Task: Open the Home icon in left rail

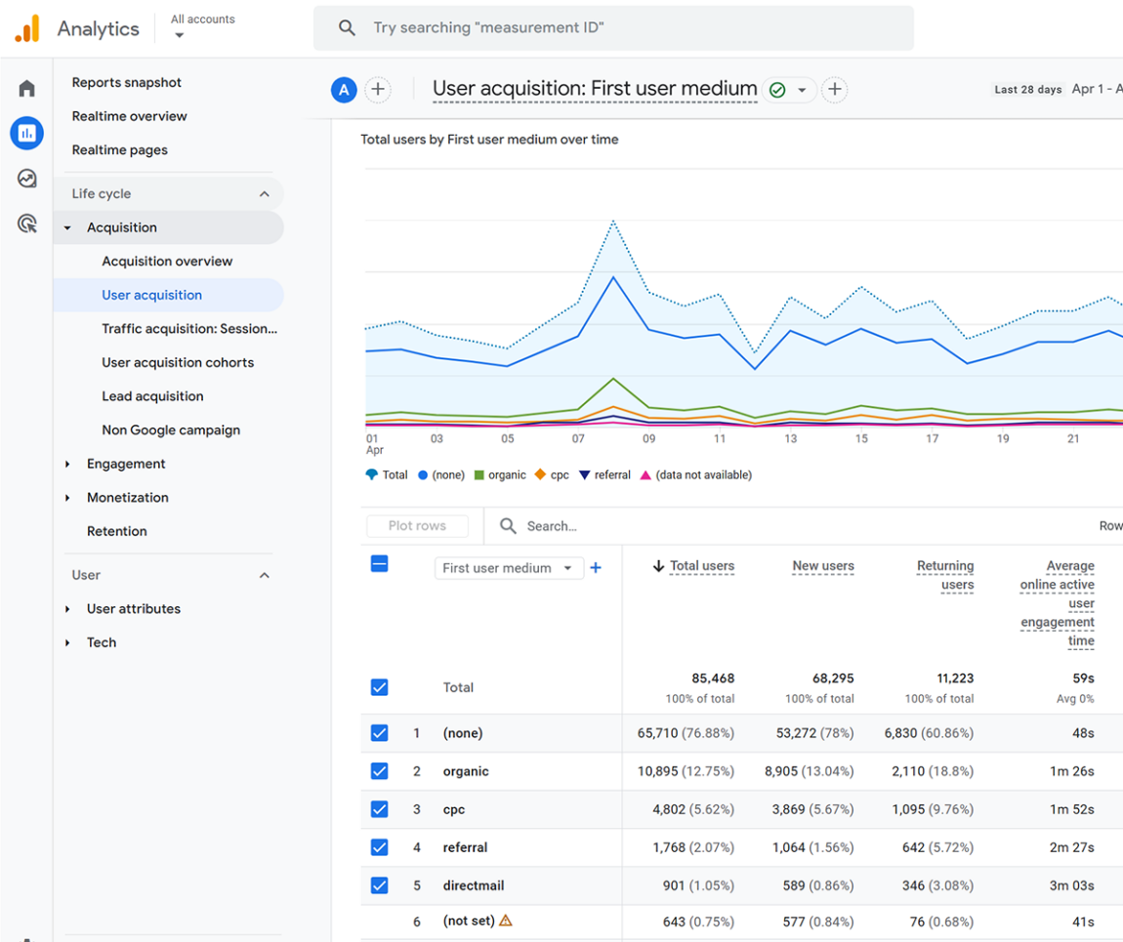Action: 26,88
